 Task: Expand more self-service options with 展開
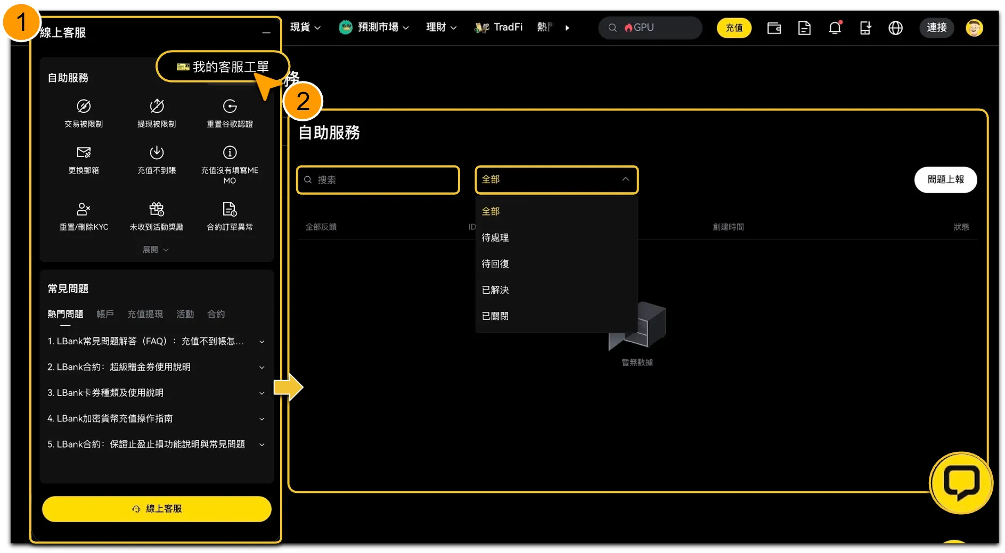click(156, 250)
